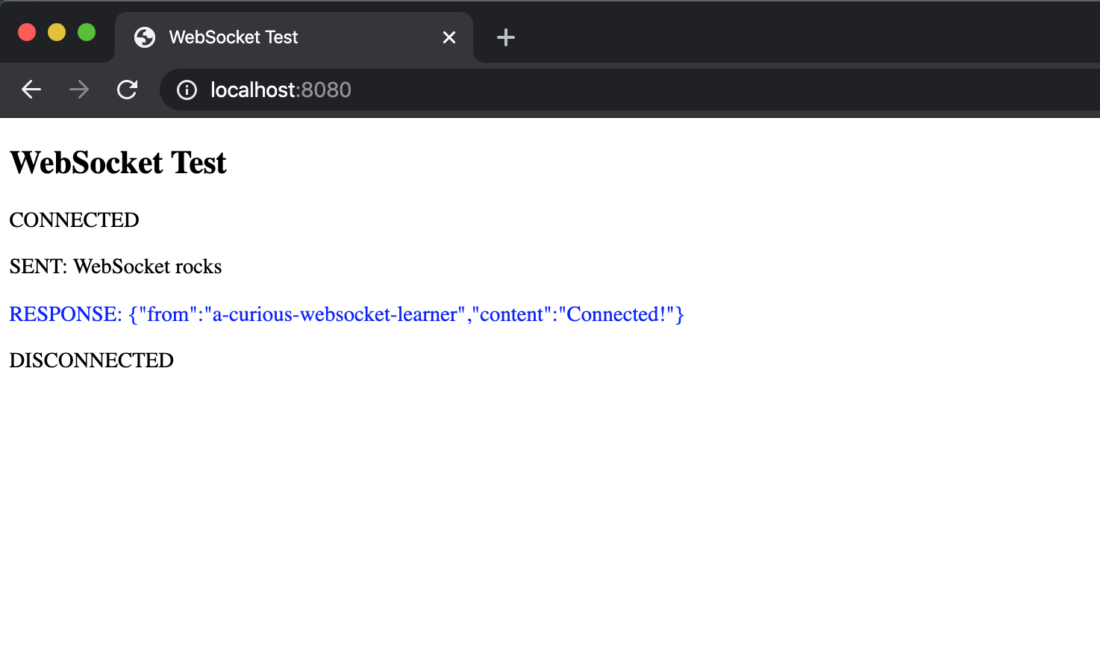Open a new tab with the plus icon
The width and height of the screenshot is (1100, 654).
506,37
